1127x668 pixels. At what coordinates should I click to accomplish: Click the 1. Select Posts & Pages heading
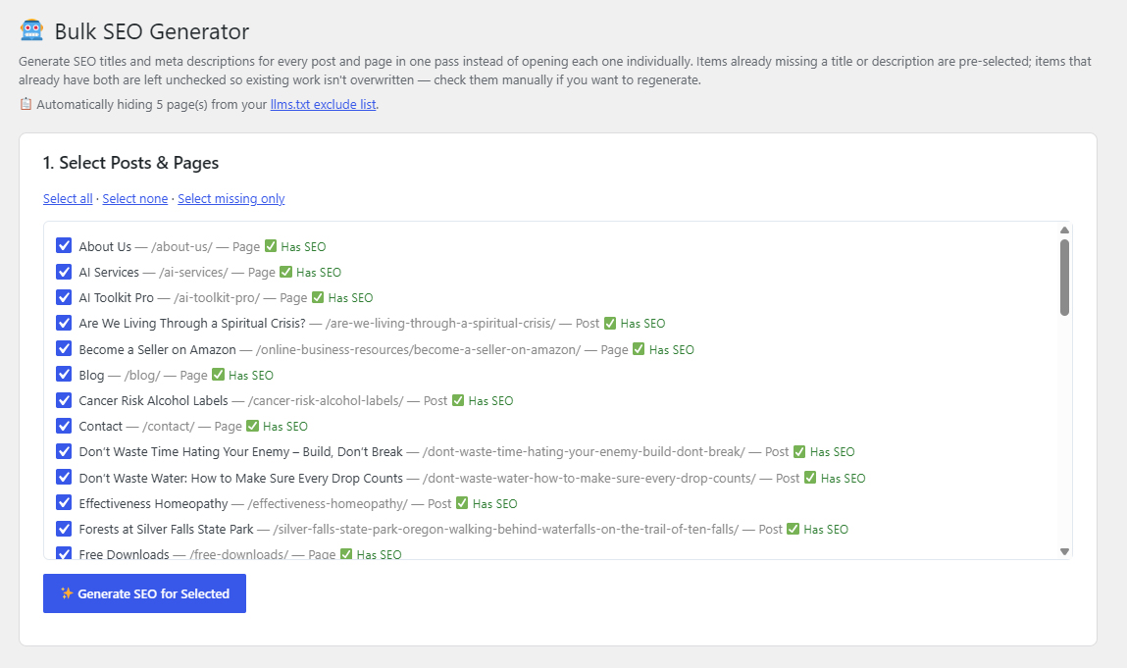(130, 163)
